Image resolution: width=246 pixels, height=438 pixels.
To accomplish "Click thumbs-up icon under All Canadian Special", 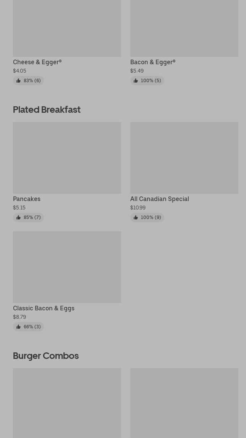I will [x=136, y=217].
